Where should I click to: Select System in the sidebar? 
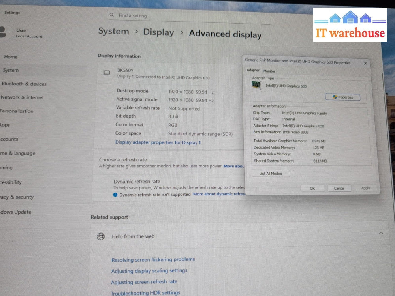[11, 70]
